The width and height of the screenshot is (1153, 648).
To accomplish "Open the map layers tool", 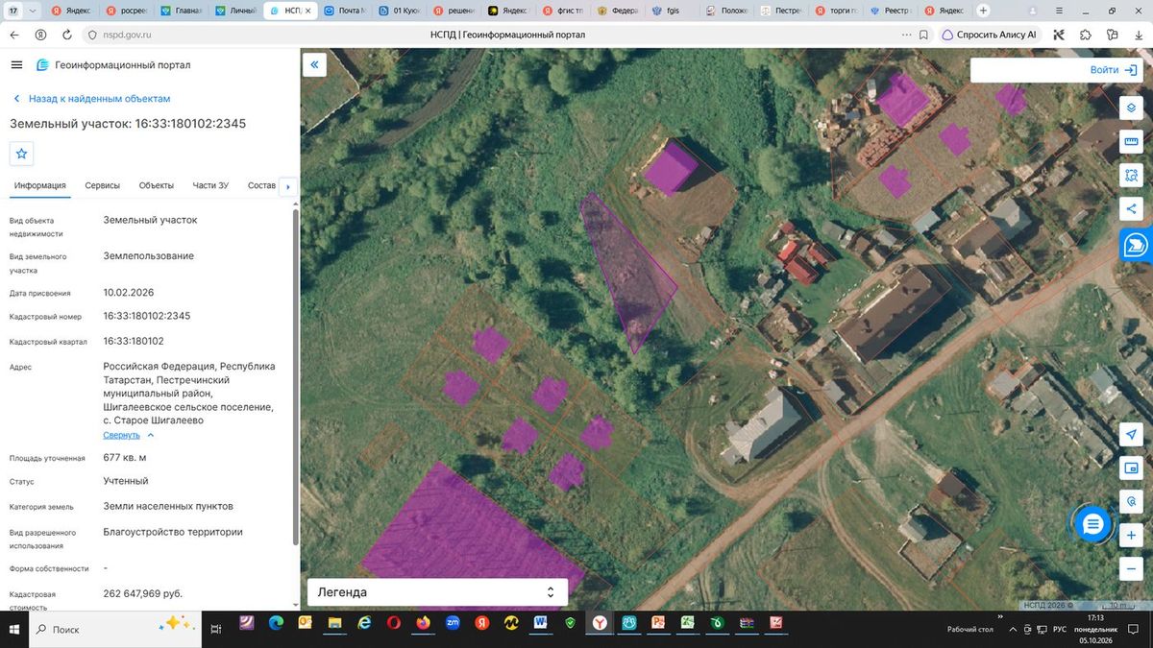I will click(1131, 108).
